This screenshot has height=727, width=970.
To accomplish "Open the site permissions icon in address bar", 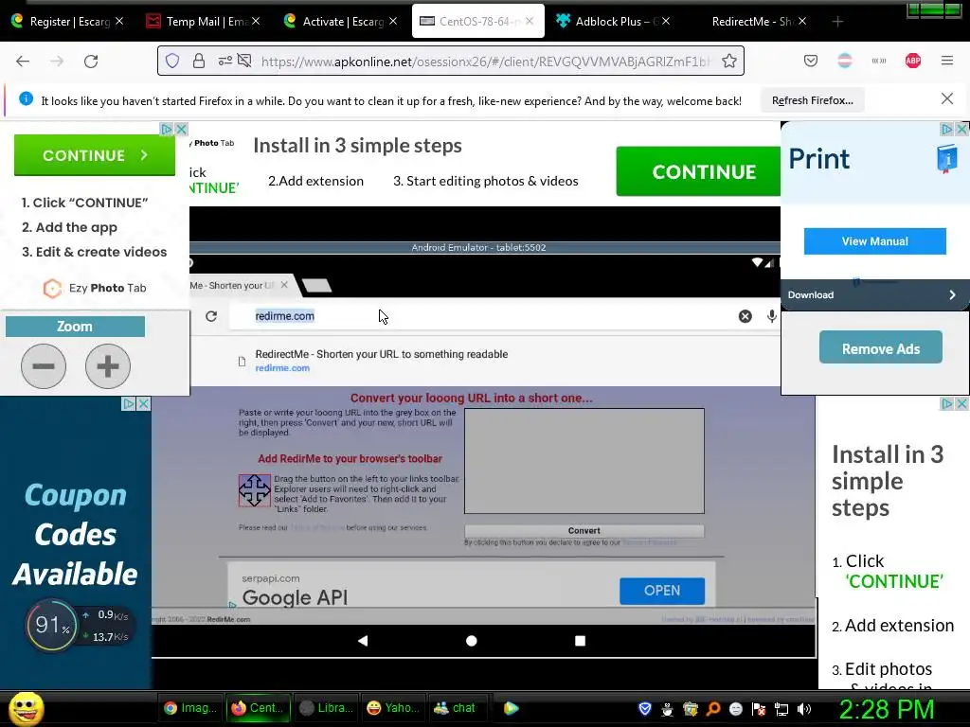I will coord(225,61).
